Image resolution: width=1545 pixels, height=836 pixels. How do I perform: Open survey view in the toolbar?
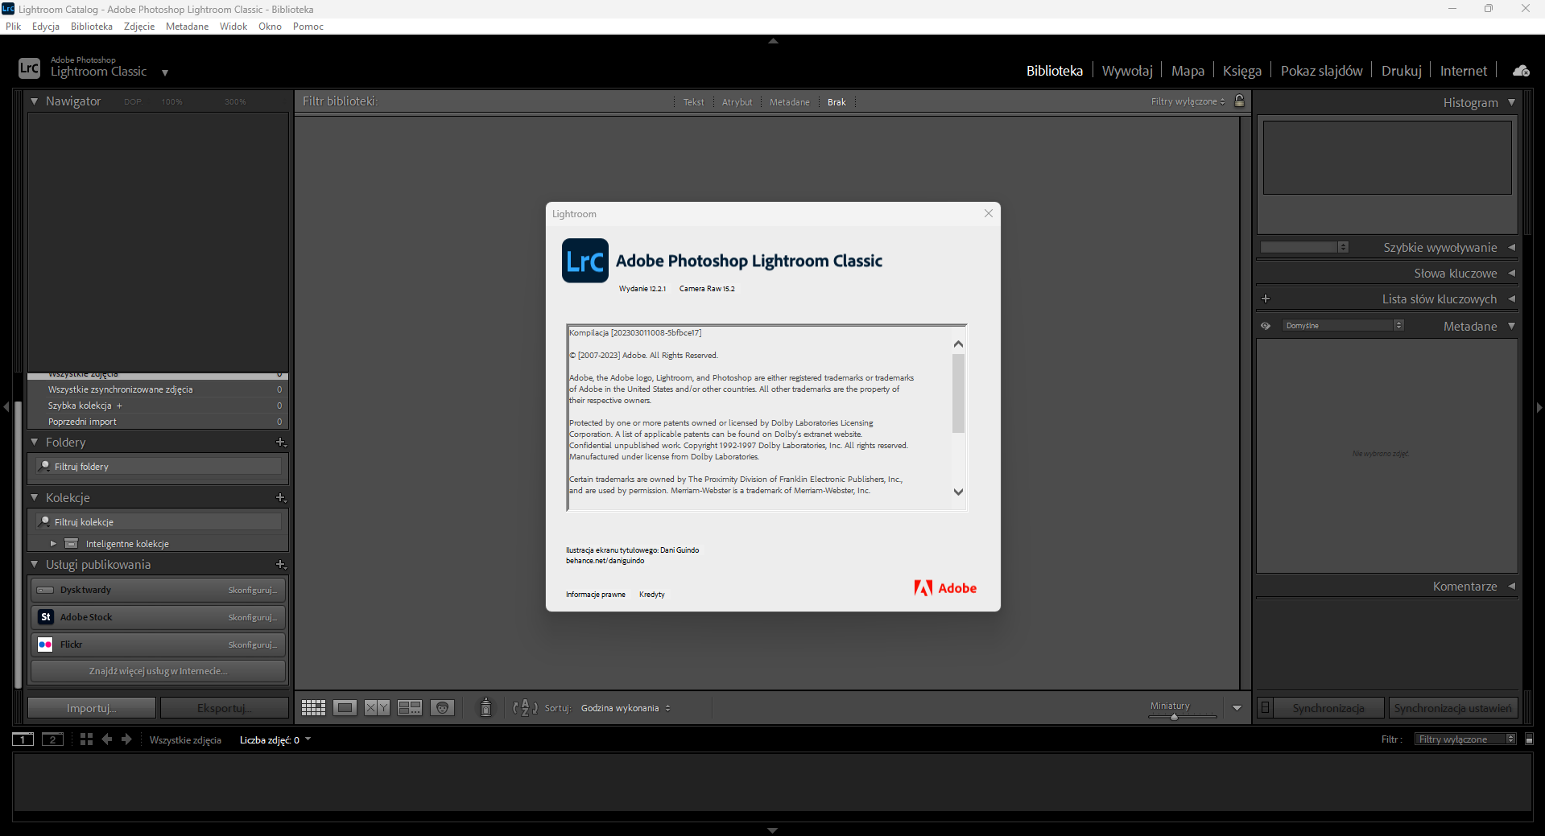pyautogui.click(x=410, y=708)
